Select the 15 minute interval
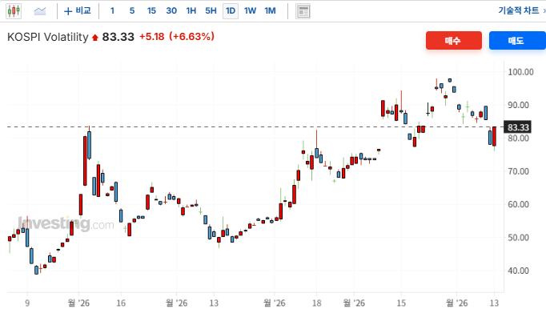The image size is (546, 313). (151, 10)
